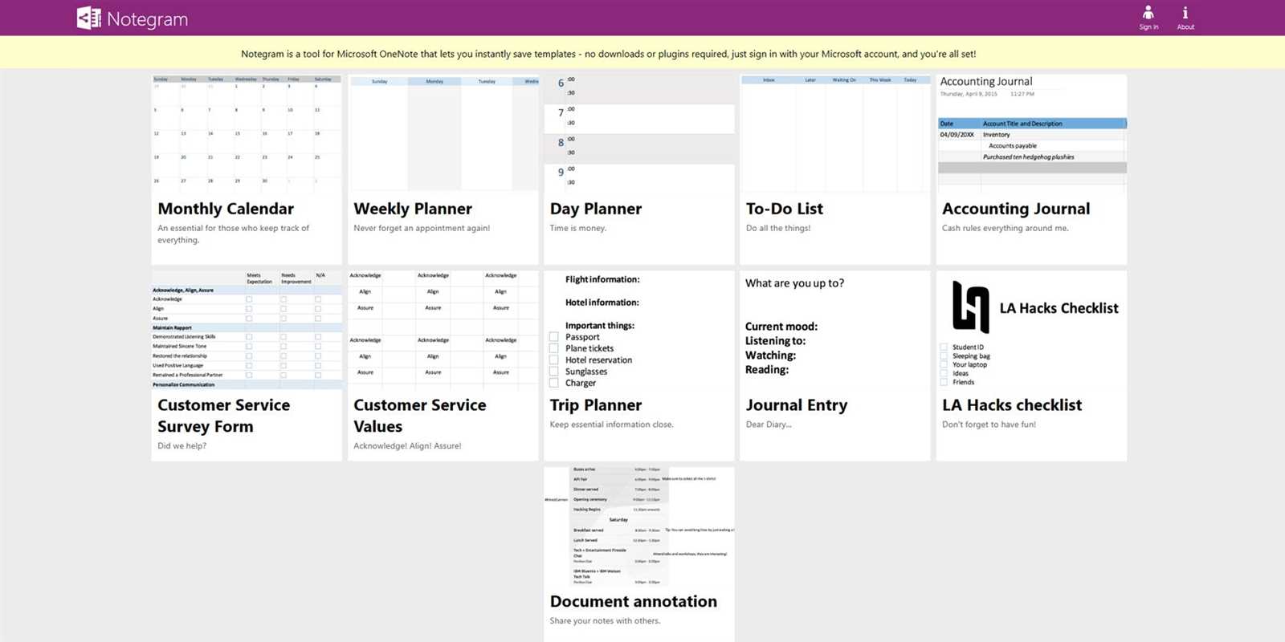Screen dimensions: 1285x642
Task: Tick the Student ID checkbox
Action: point(944,347)
